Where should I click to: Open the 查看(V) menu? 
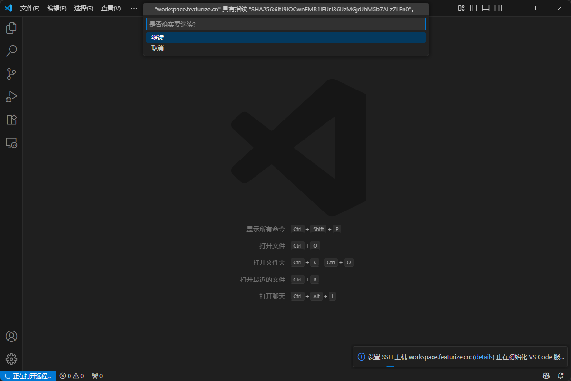pos(111,9)
